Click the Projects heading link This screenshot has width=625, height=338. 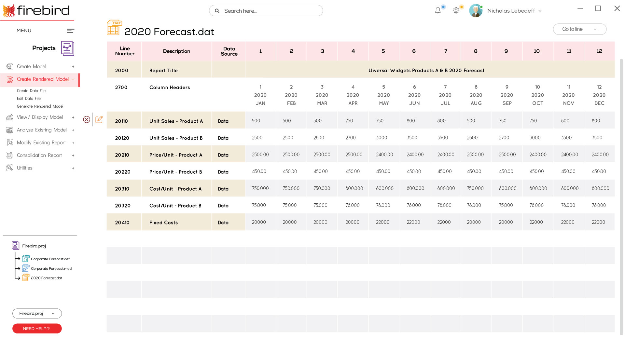(44, 48)
